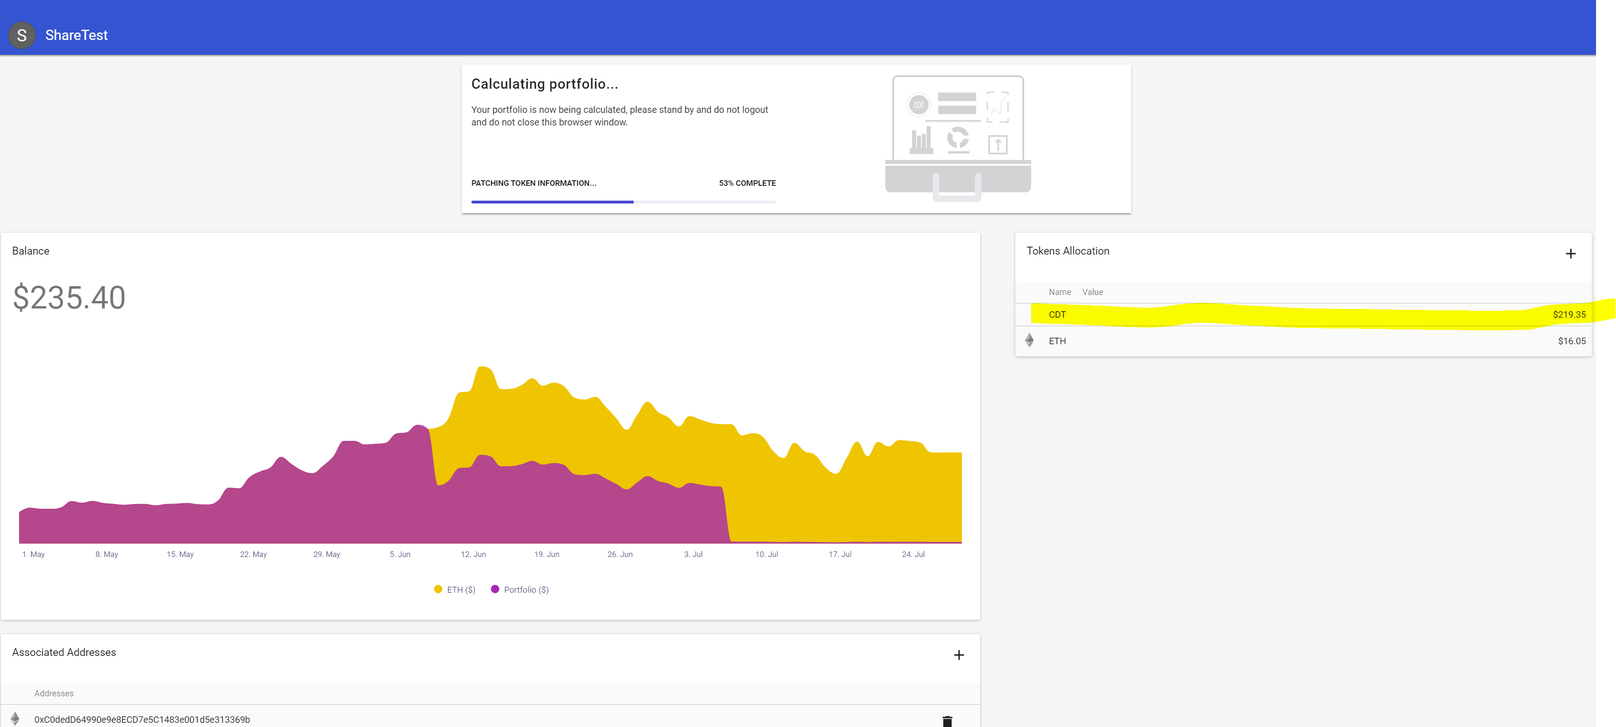Click the ShareTest title in header

click(x=76, y=35)
